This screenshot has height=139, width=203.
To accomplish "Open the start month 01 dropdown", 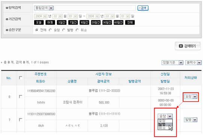I will point(58,16).
